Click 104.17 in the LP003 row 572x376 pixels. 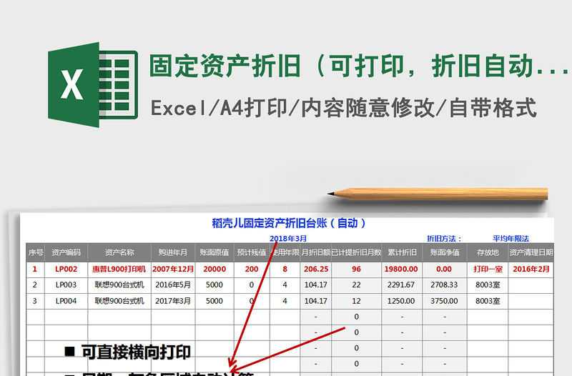tap(315, 285)
